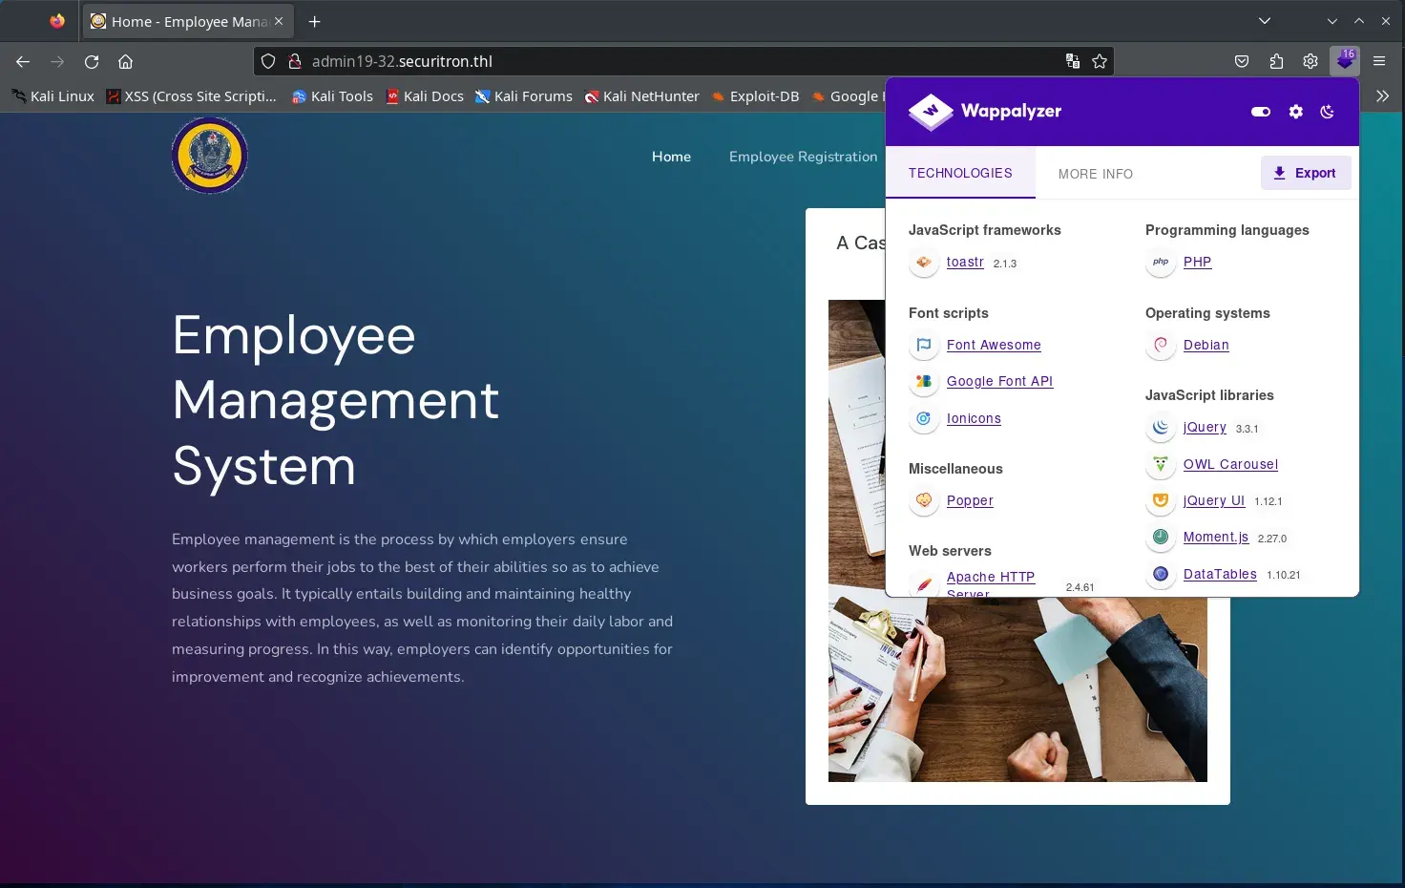
Task: Click the toastr icon
Action: click(x=924, y=262)
